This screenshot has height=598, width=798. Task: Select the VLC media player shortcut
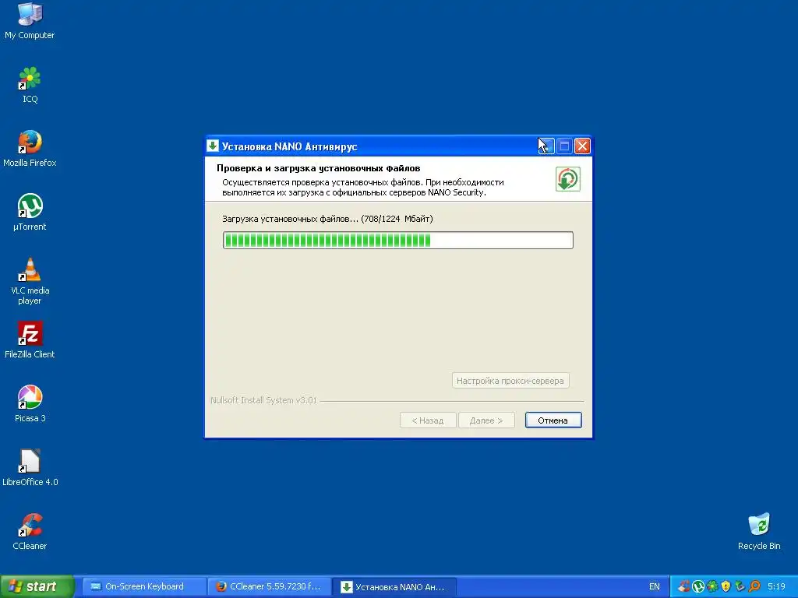[x=30, y=281]
